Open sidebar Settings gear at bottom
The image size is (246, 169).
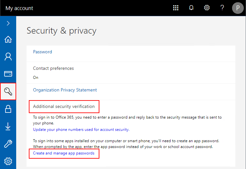coord(8,161)
